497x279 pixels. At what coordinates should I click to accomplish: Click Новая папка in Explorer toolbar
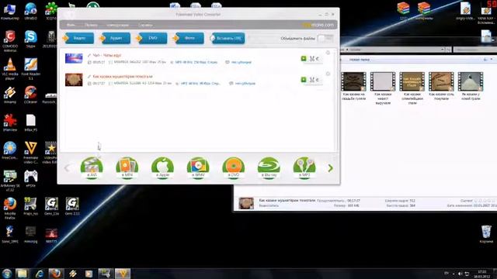point(360,60)
